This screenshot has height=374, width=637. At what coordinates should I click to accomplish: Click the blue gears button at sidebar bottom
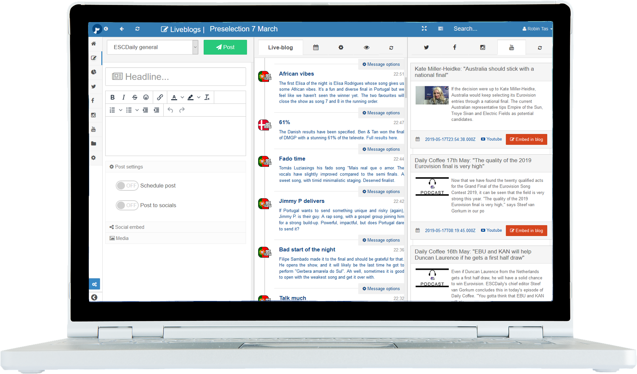click(x=94, y=284)
